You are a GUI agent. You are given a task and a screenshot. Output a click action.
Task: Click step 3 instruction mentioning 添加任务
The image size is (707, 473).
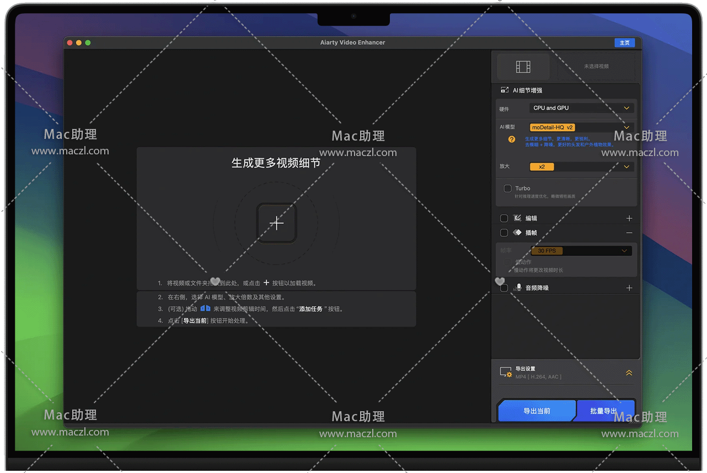[x=250, y=309]
